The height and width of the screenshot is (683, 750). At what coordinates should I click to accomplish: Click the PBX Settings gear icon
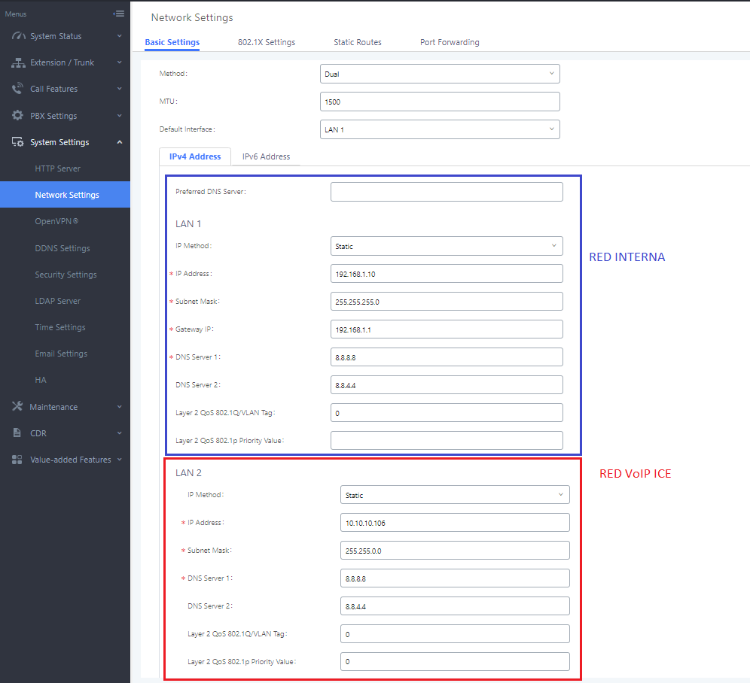point(17,115)
